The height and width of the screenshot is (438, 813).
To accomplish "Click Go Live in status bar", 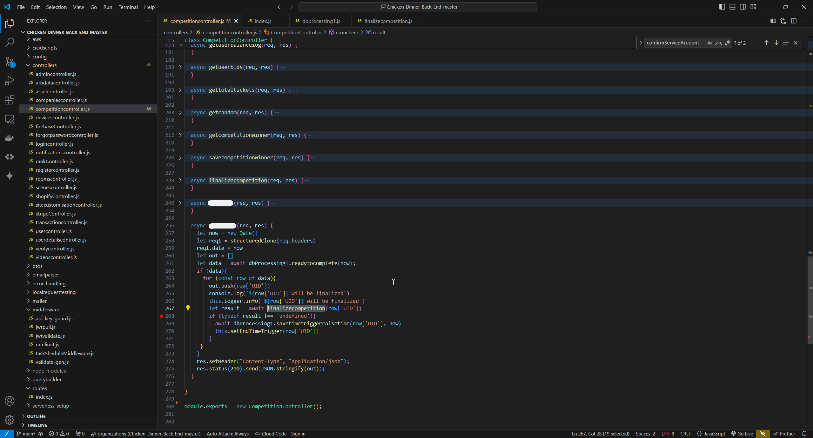I will coord(742,434).
